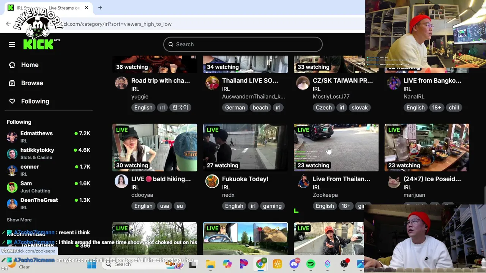Open DeenTheGreat in Following list

click(x=49, y=203)
